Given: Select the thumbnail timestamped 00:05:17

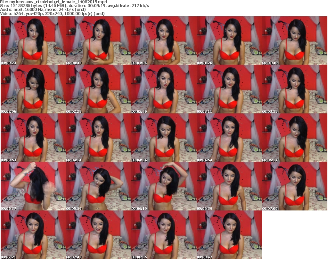Looking at the screenshot, I should click(x=295, y=138).
